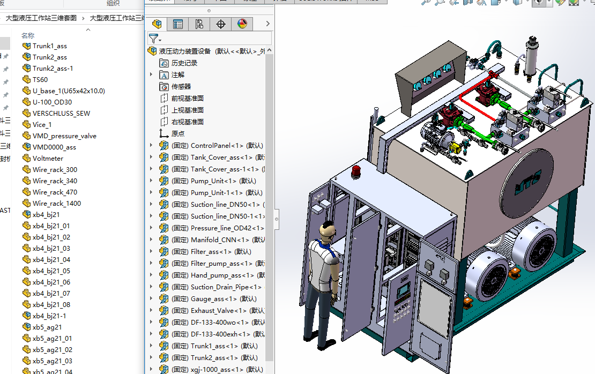Click the xb5_ag21 assembly file icon
595x374 pixels.
point(27,327)
